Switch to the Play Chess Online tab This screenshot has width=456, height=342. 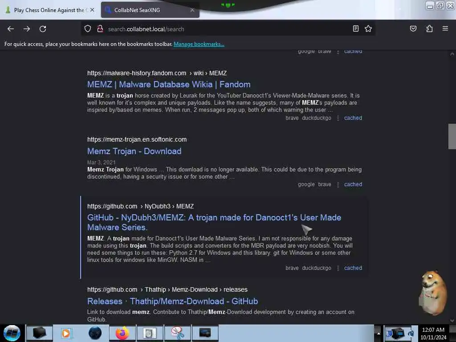pos(49,10)
